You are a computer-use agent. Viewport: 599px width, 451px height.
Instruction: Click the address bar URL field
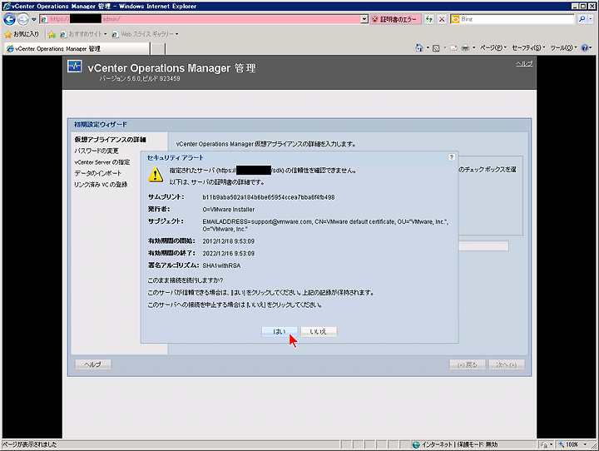coord(200,19)
